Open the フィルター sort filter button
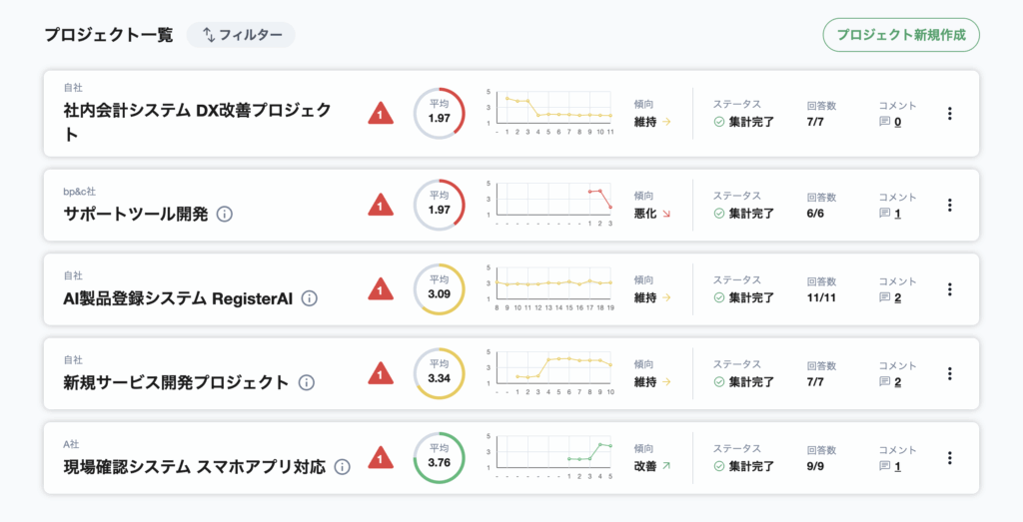 [x=241, y=35]
